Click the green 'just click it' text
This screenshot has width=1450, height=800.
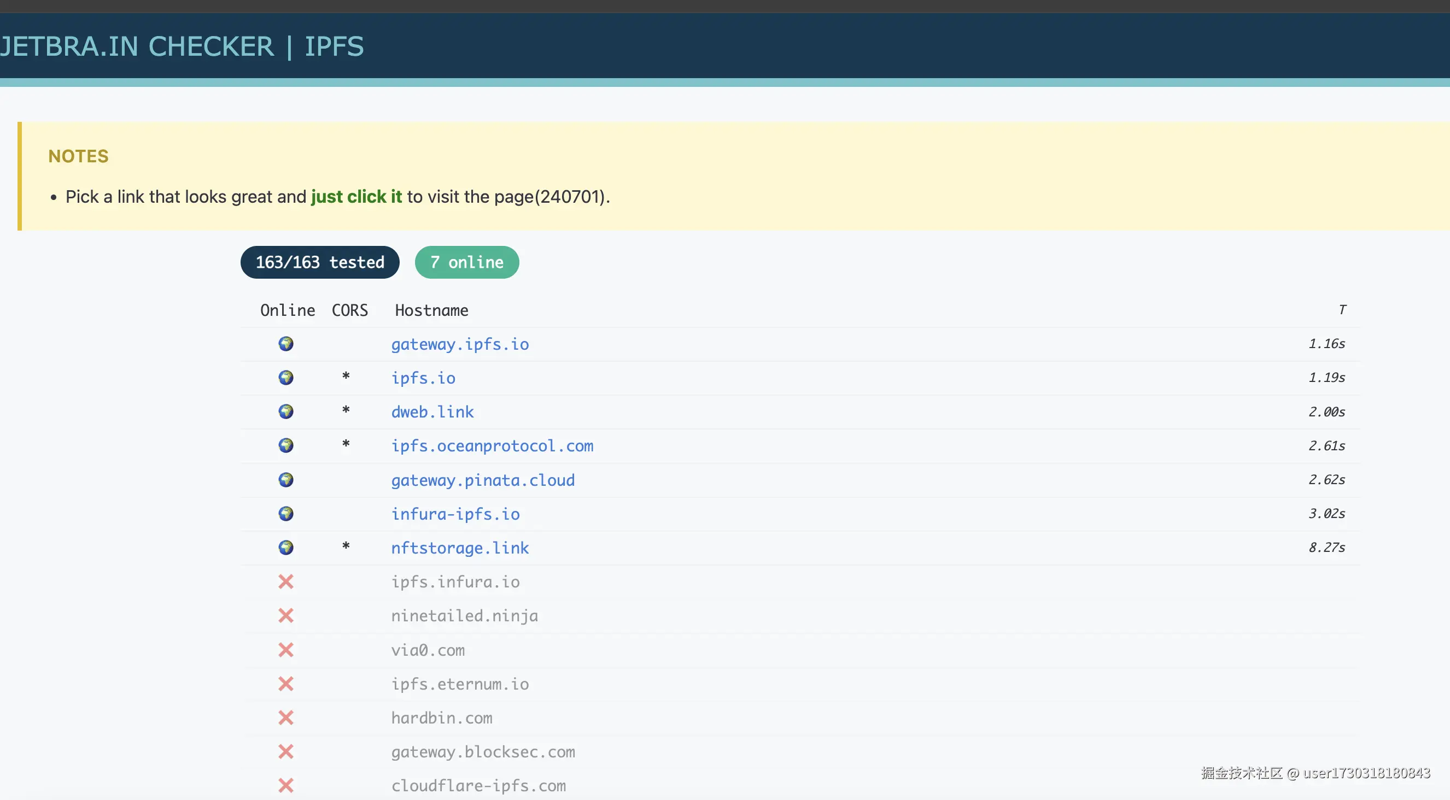point(356,197)
